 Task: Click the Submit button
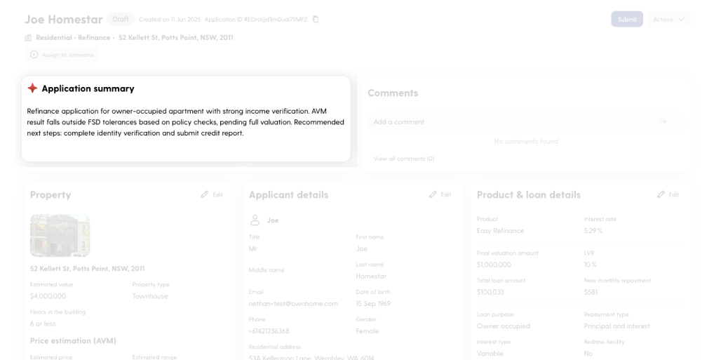click(x=627, y=20)
